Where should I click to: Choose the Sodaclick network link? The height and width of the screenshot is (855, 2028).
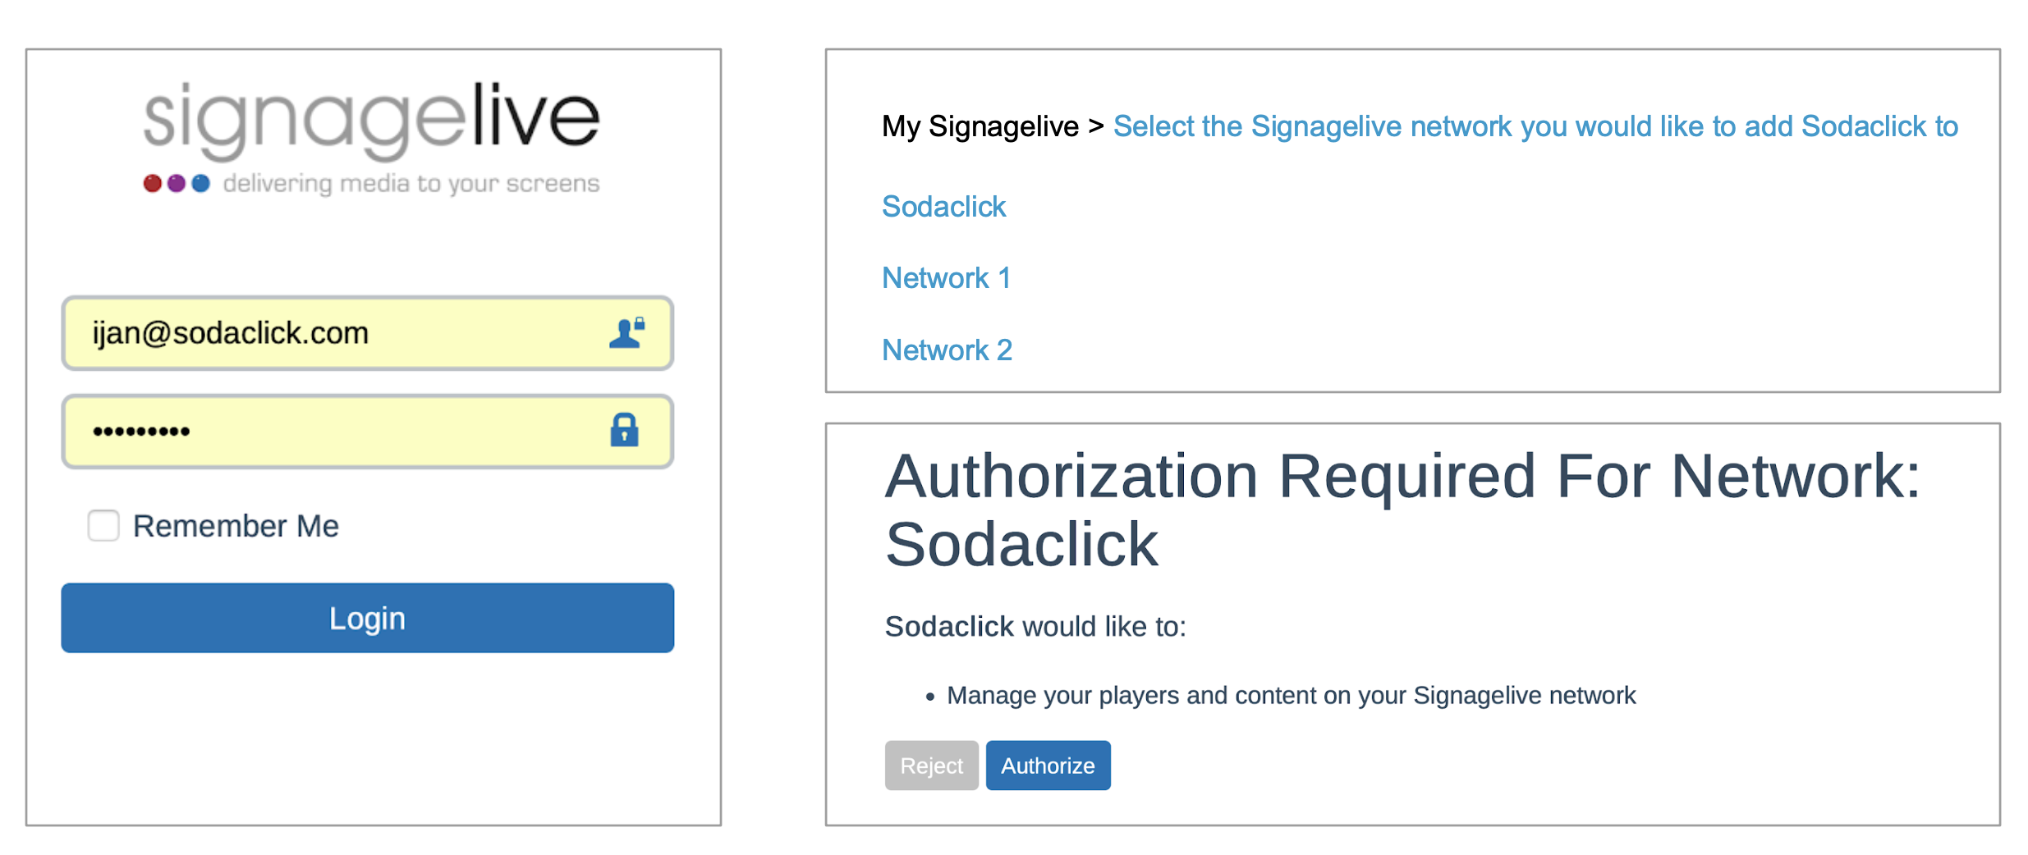click(943, 207)
